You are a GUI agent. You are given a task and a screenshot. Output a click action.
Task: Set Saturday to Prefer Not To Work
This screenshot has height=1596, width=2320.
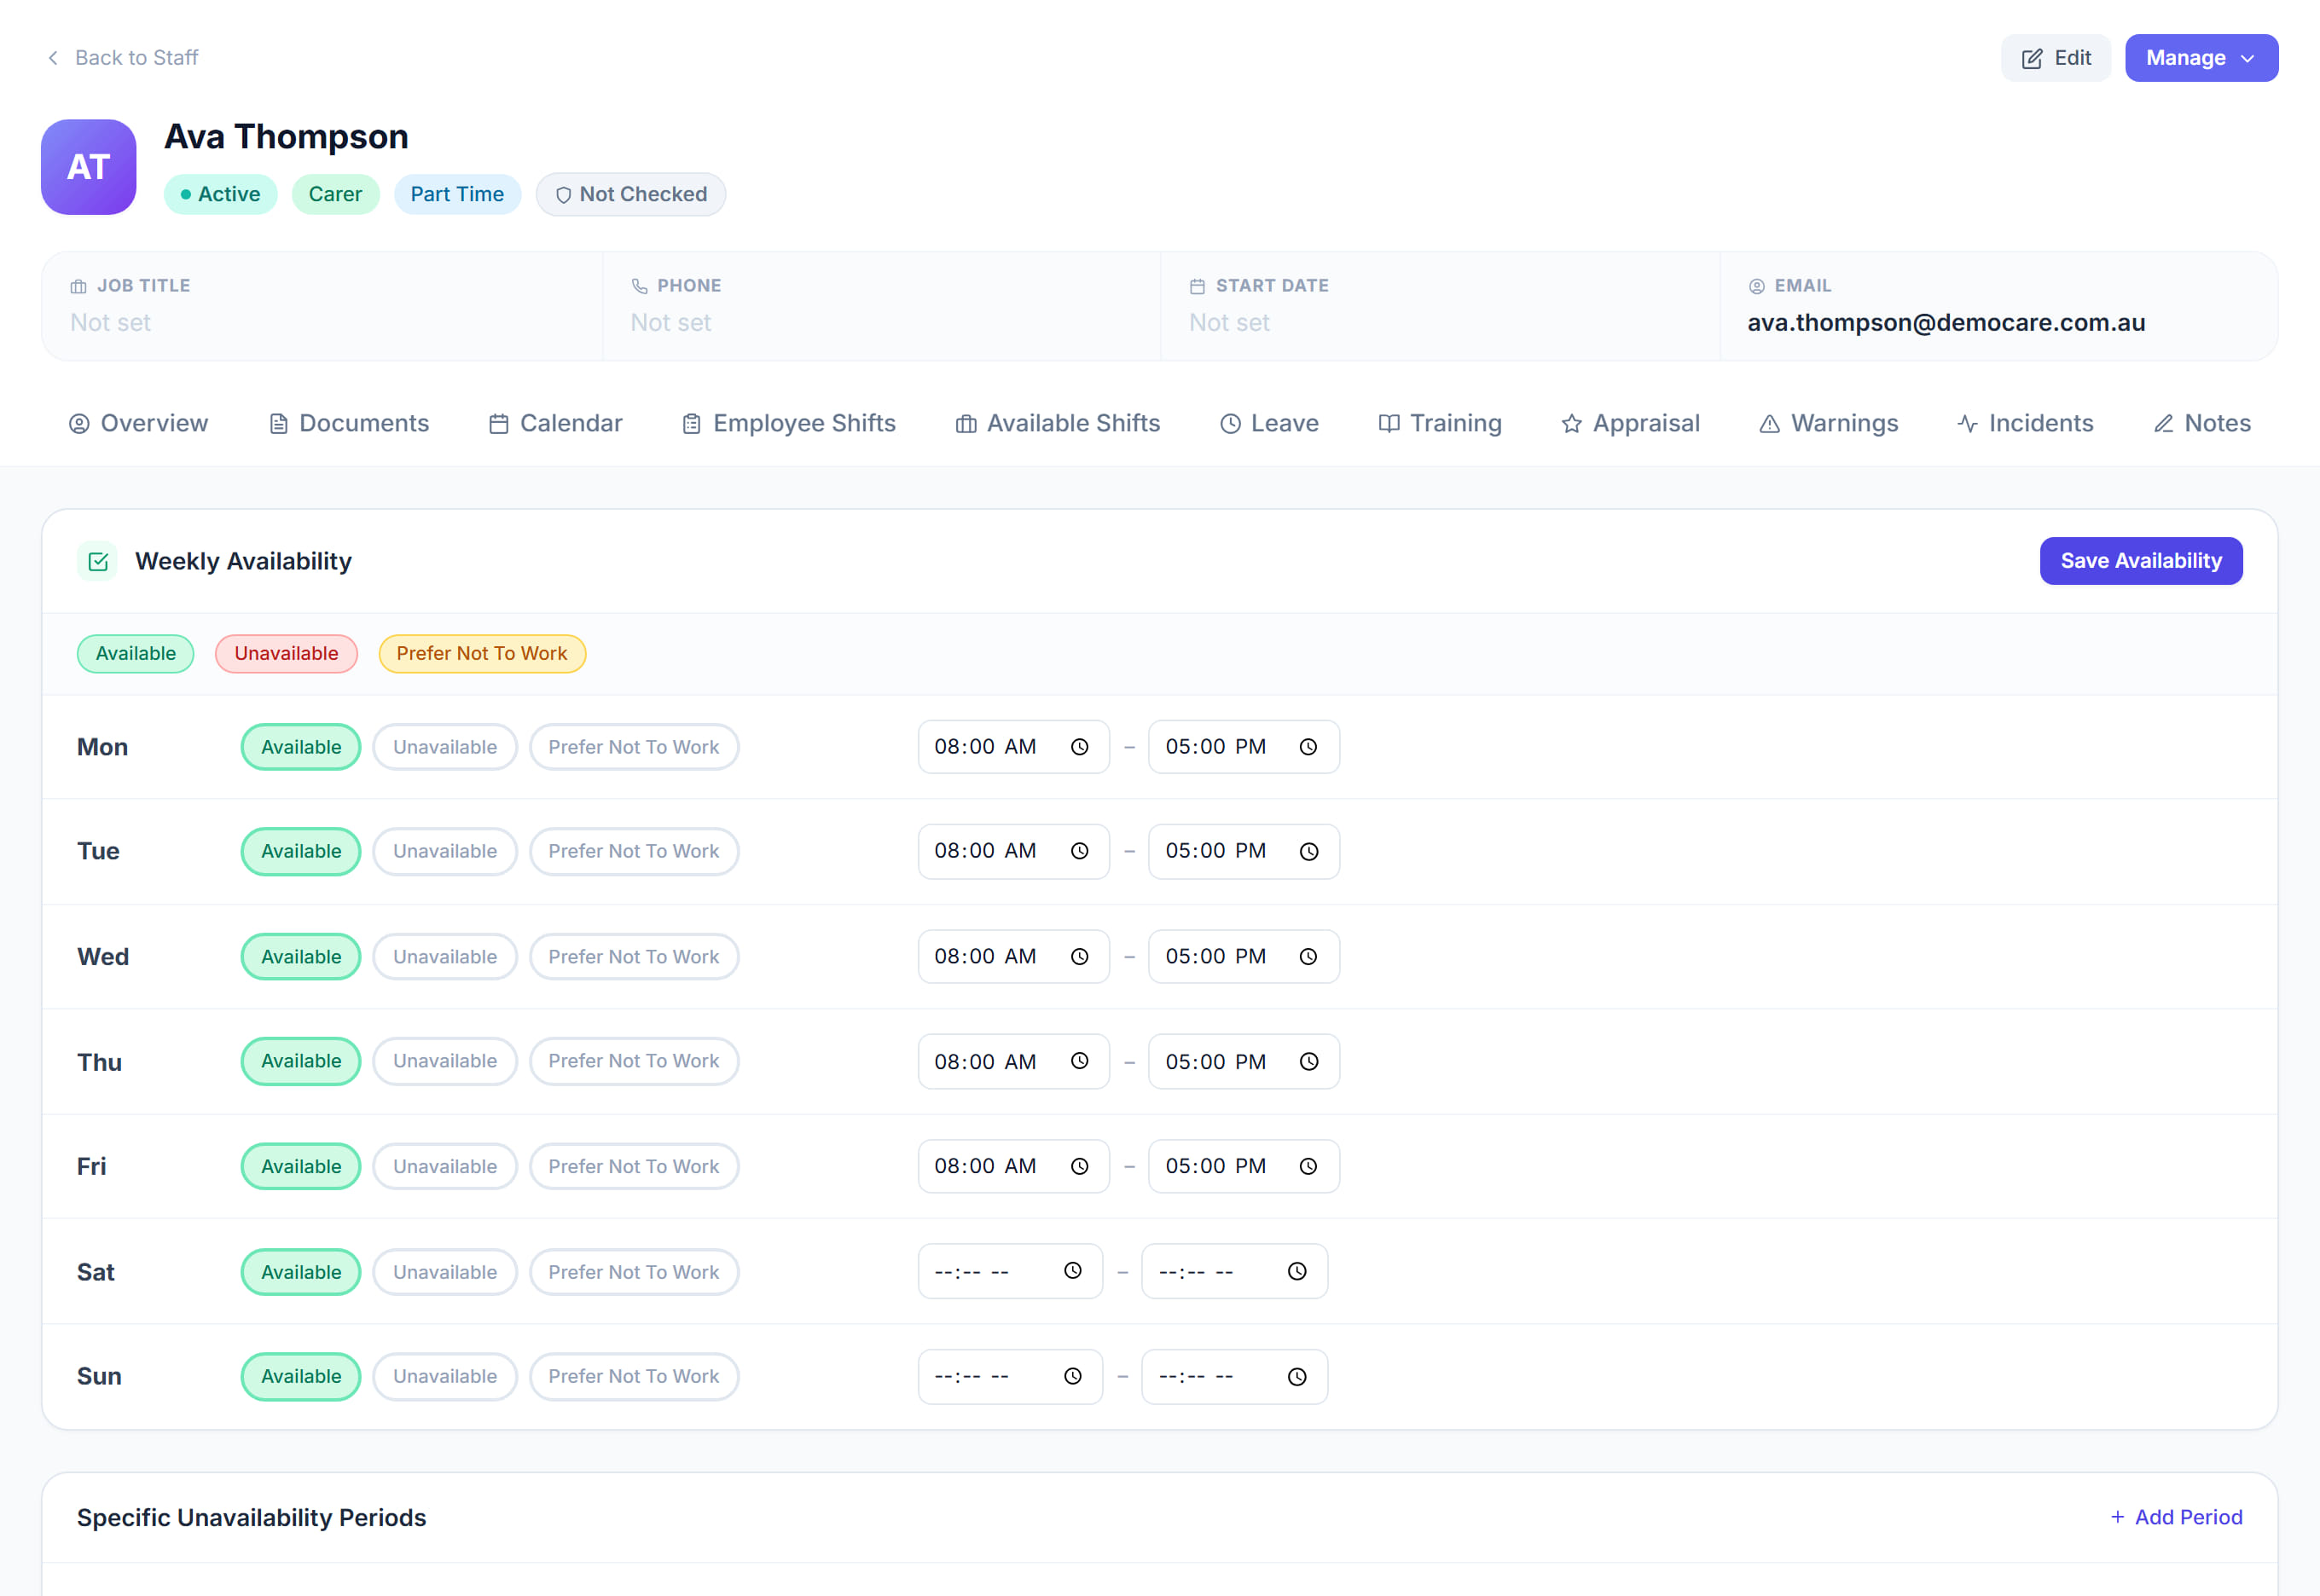633,1272
